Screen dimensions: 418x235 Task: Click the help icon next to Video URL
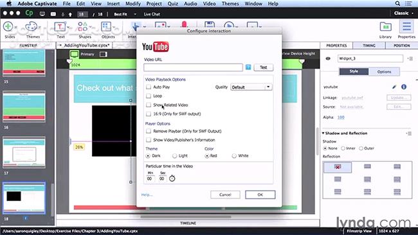(x=248, y=67)
